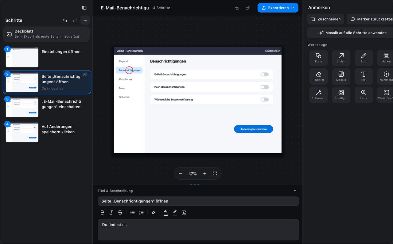Collapse the sidebar with the panel icon
The height and width of the screenshot is (244, 393).
pyautogui.click(x=84, y=8)
